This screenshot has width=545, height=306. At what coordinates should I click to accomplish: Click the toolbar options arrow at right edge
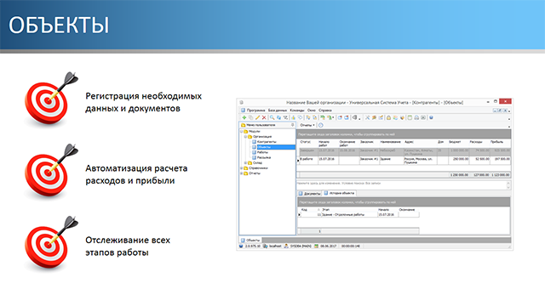509,119
